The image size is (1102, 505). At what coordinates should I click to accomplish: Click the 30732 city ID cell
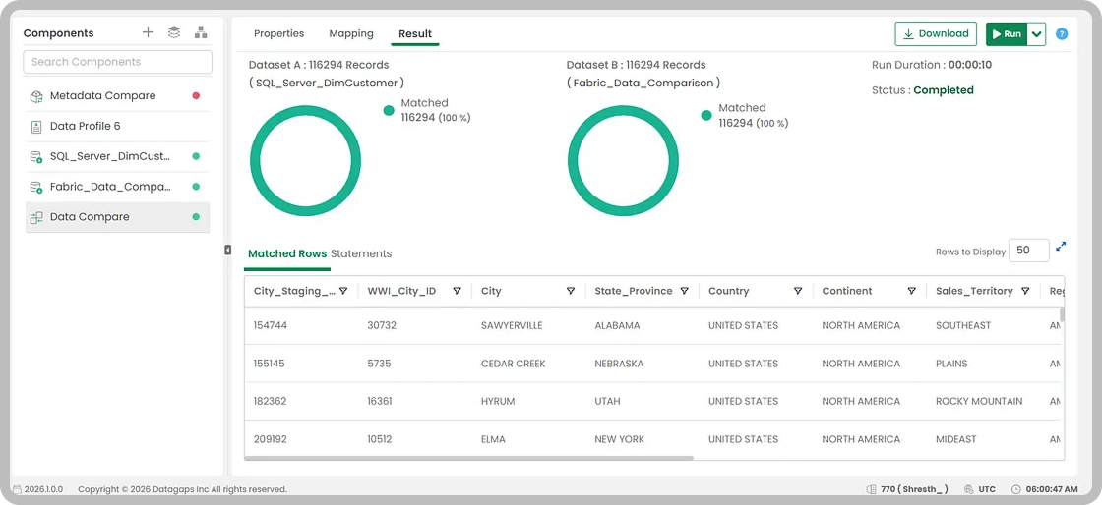click(x=382, y=325)
